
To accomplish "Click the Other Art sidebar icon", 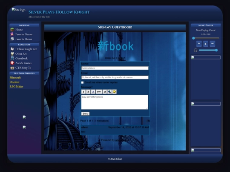I will 12,54.
